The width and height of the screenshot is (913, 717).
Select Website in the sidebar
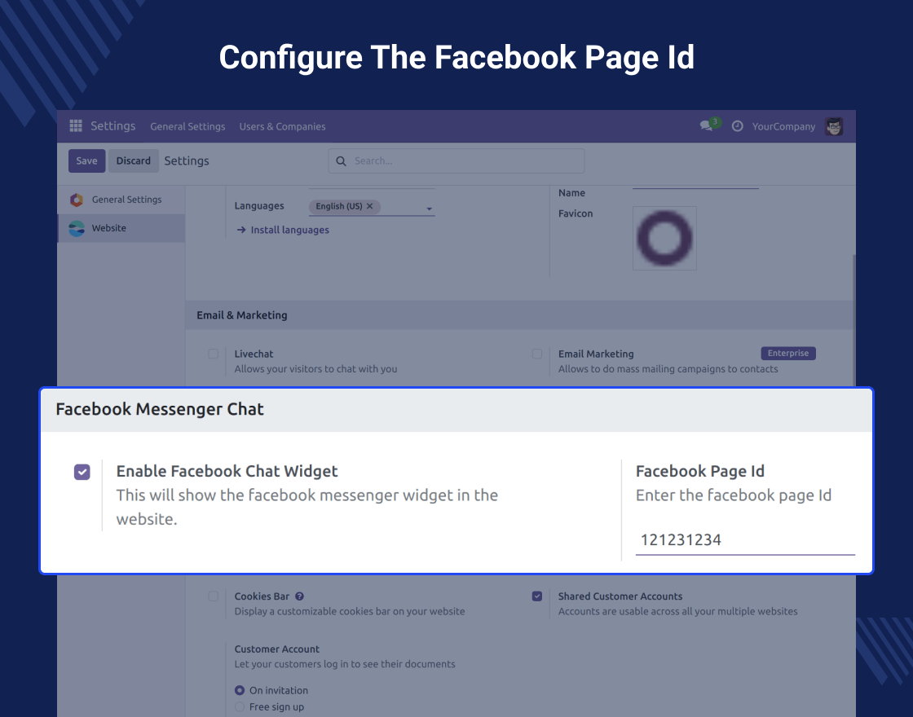(121, 228)
